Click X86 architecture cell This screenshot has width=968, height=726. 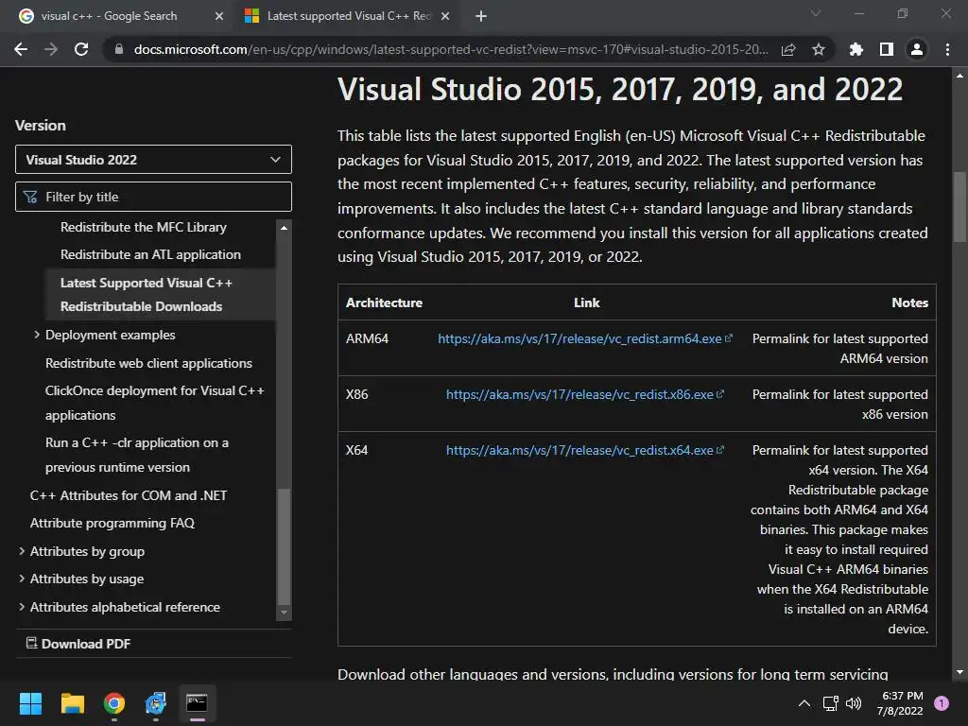(356, 394)
